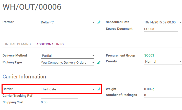The height and width of the screenshot is (110, 182).
Task: Click the WH/OUT/00006 title
Action: 32,7
